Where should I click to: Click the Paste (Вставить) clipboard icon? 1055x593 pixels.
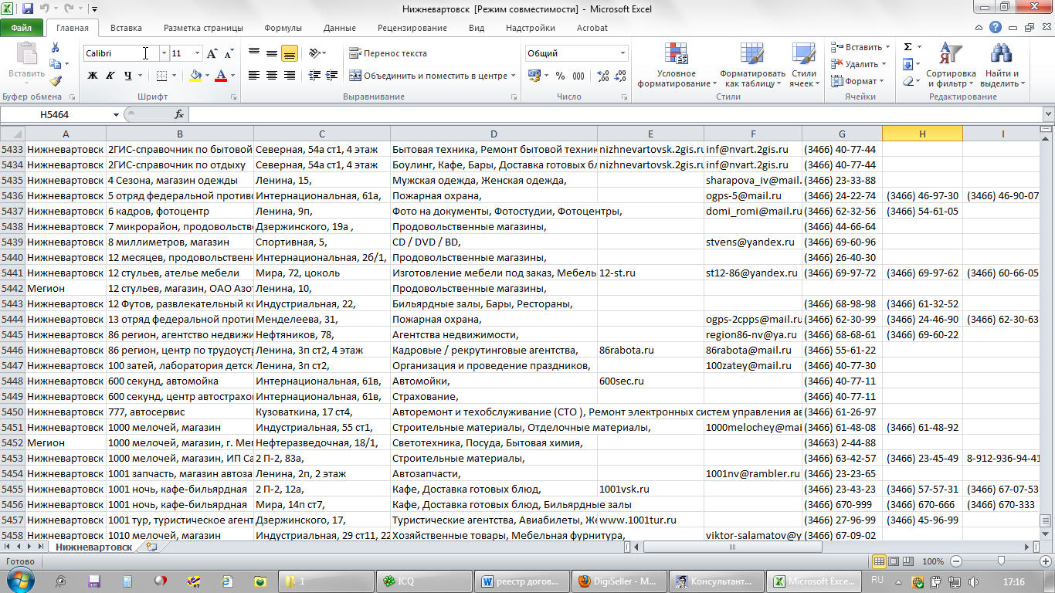pyautogui.click(x=26, y=54)
